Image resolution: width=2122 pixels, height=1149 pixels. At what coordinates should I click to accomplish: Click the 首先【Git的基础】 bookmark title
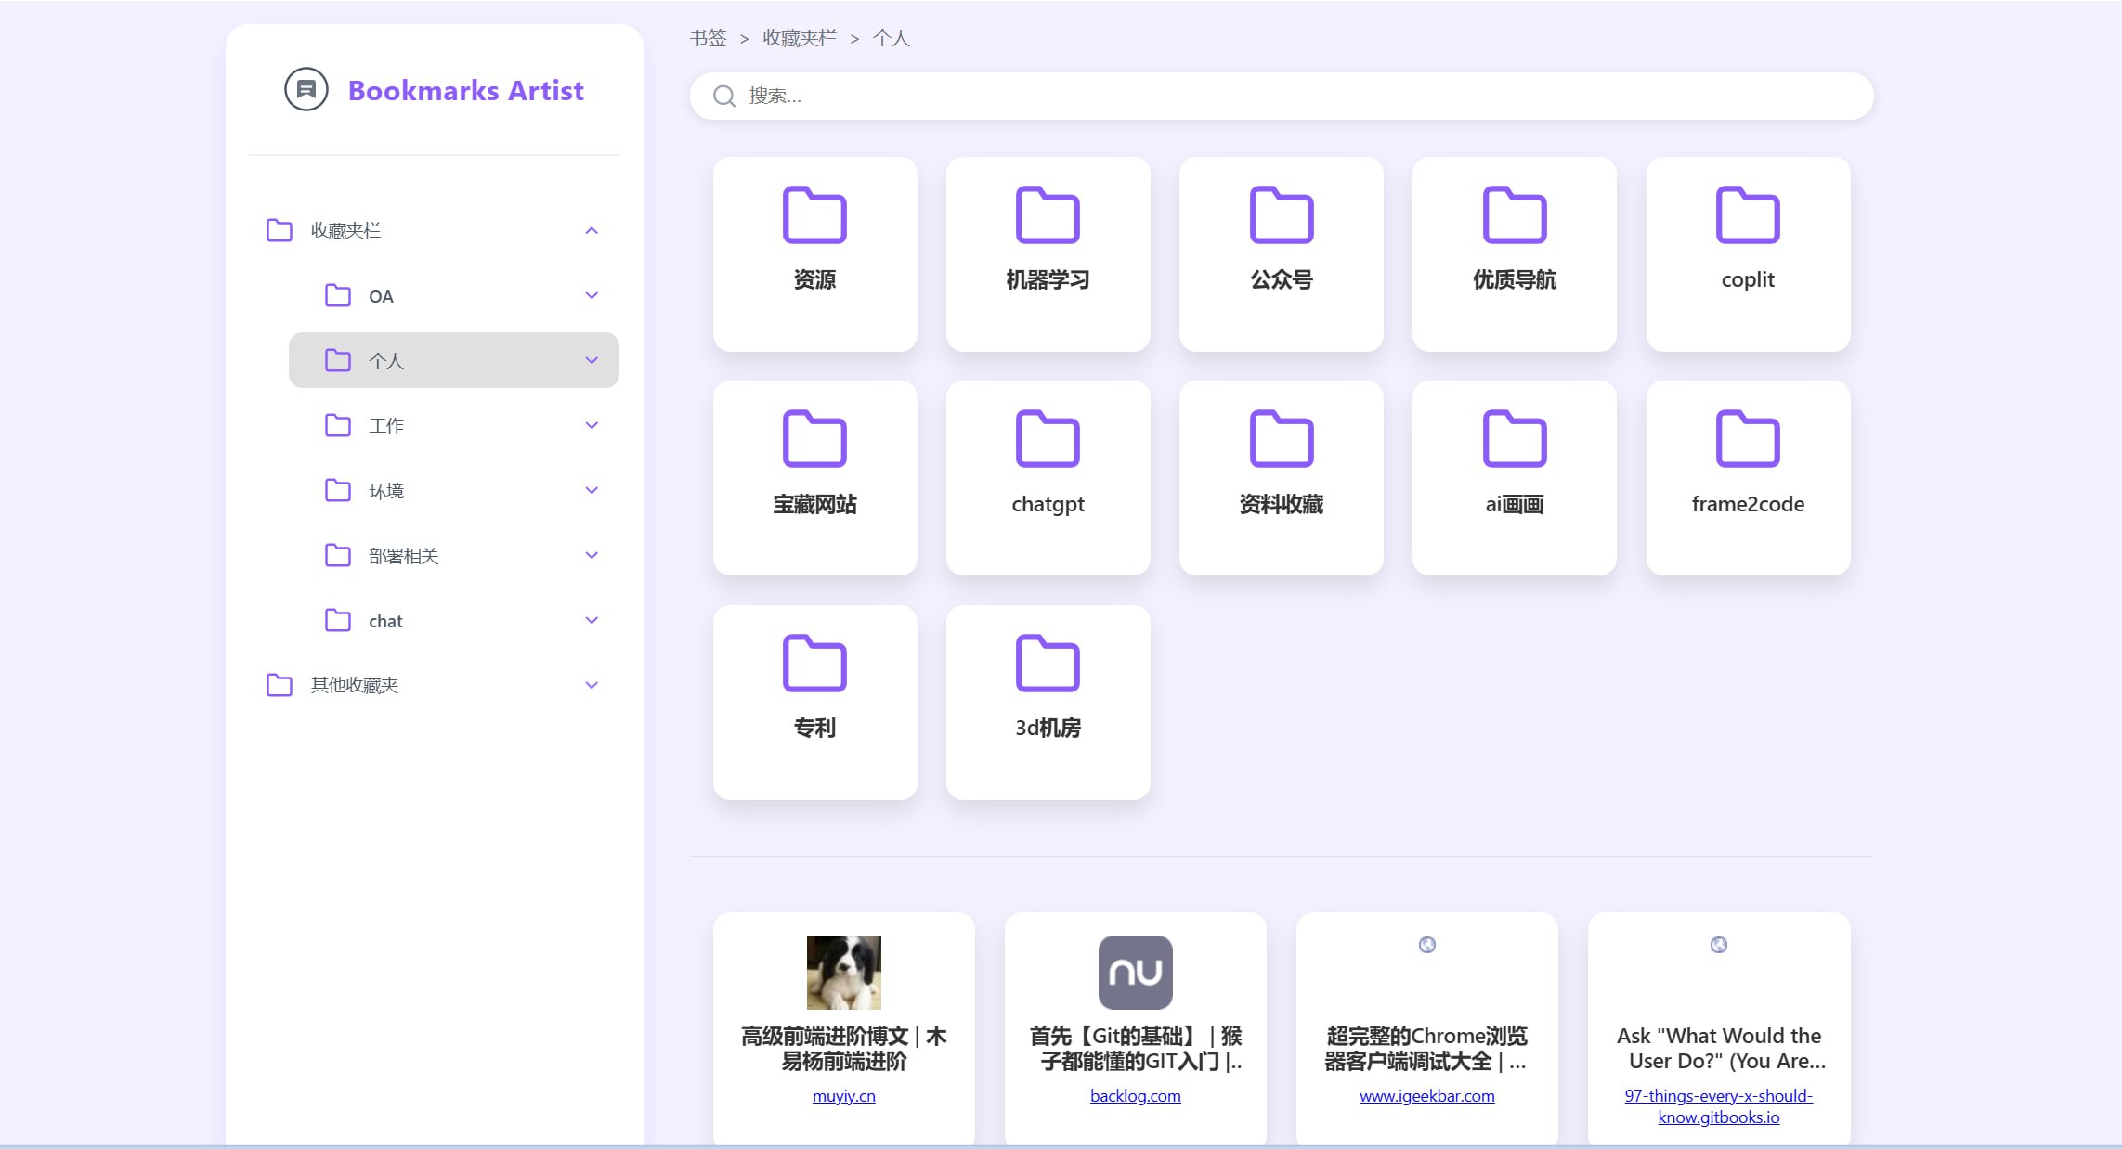point(1135,1048)
